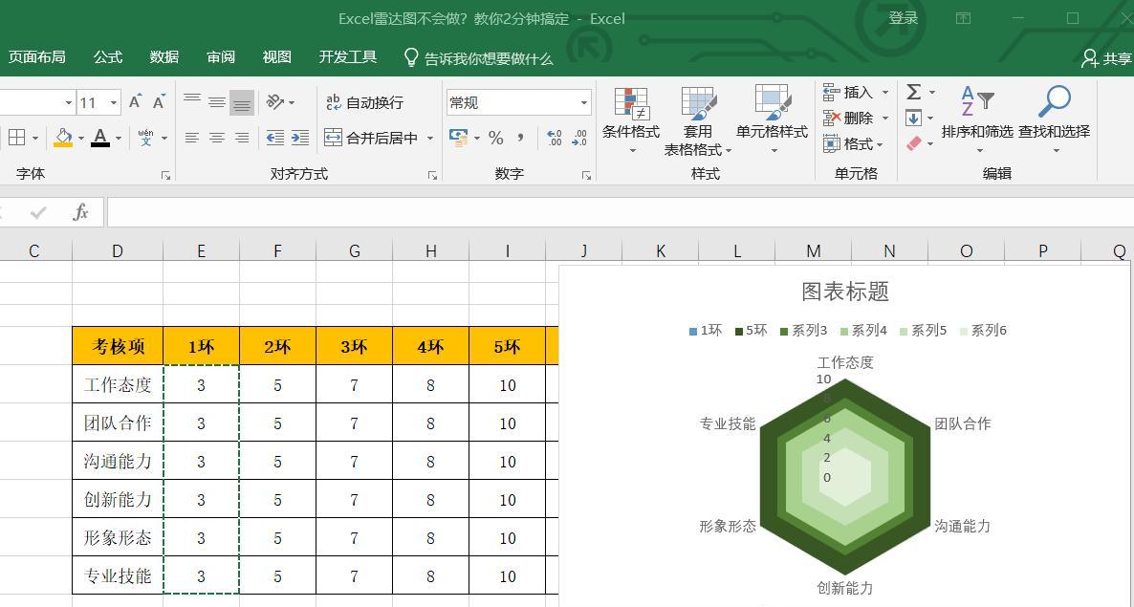The height and width of the screenshot is (607, 1134).
Task: Open number group dialog launcher
Action: (586, 175)
